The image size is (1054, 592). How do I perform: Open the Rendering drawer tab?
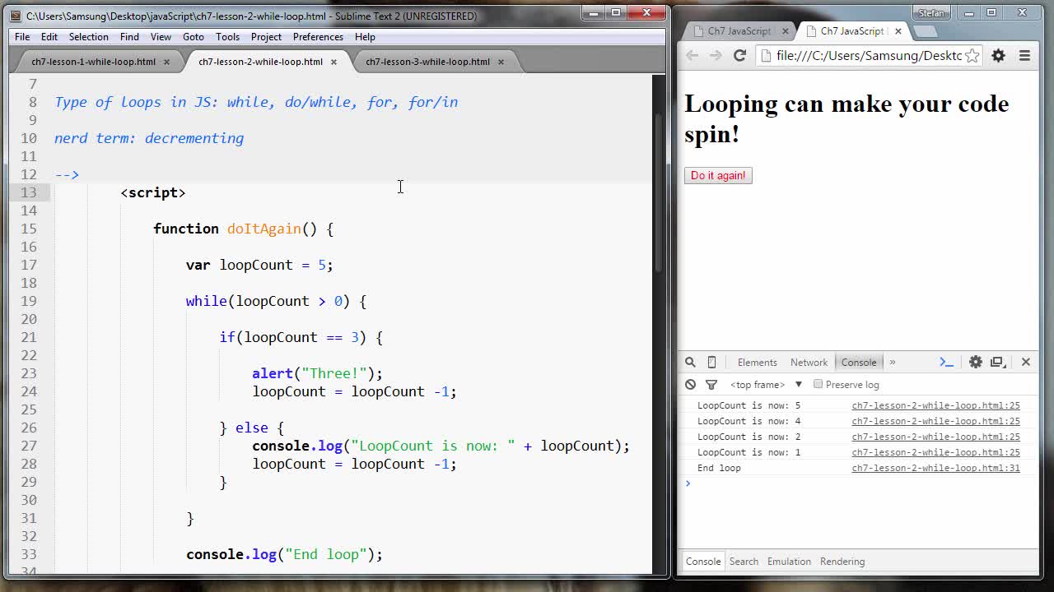coord(842,562)
